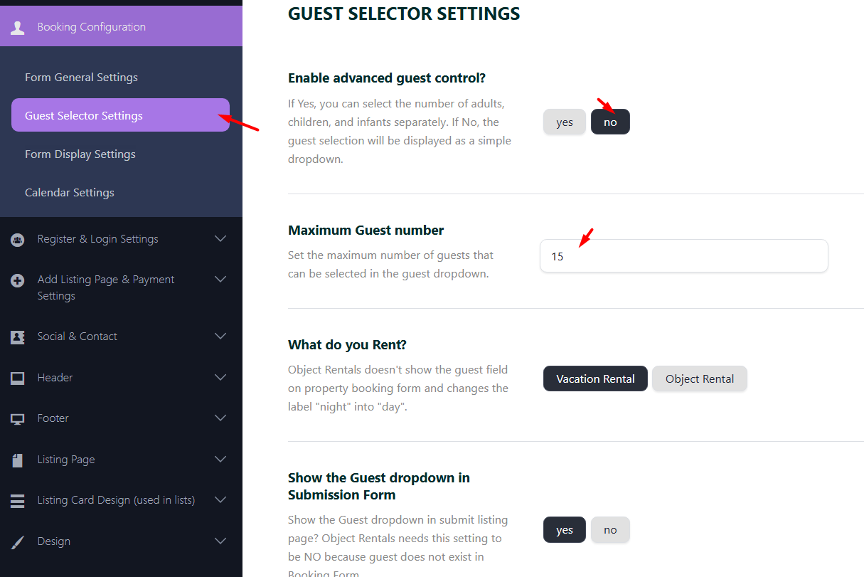The image size is (864, 577).
Task: Click the Listing Page document icon
Action: coord(18,460)
